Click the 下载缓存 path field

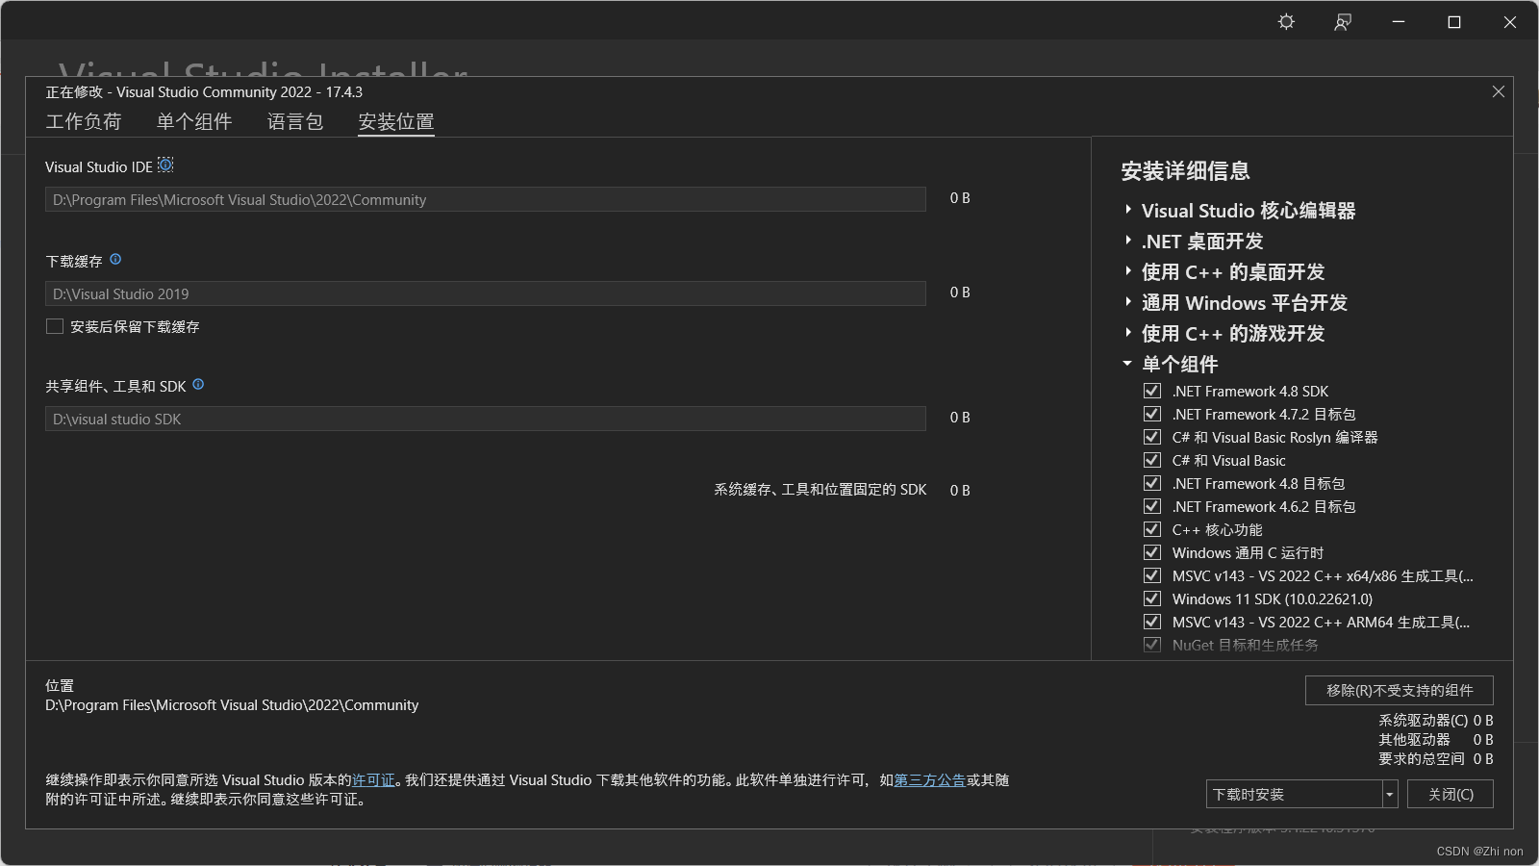pyautogui.click(x=486, y=293)
